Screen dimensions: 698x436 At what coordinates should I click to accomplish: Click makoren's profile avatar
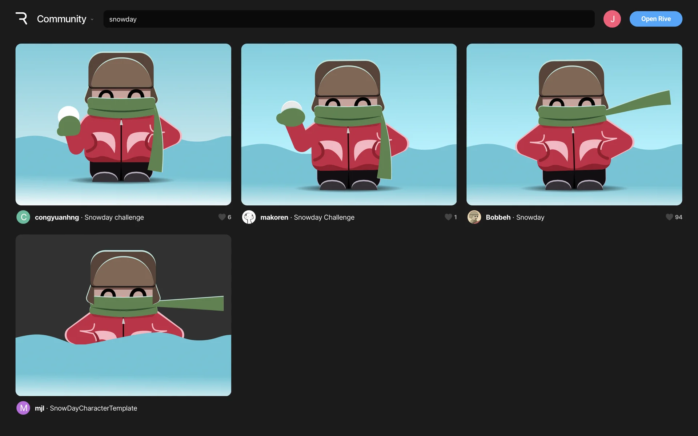[249, 217]
